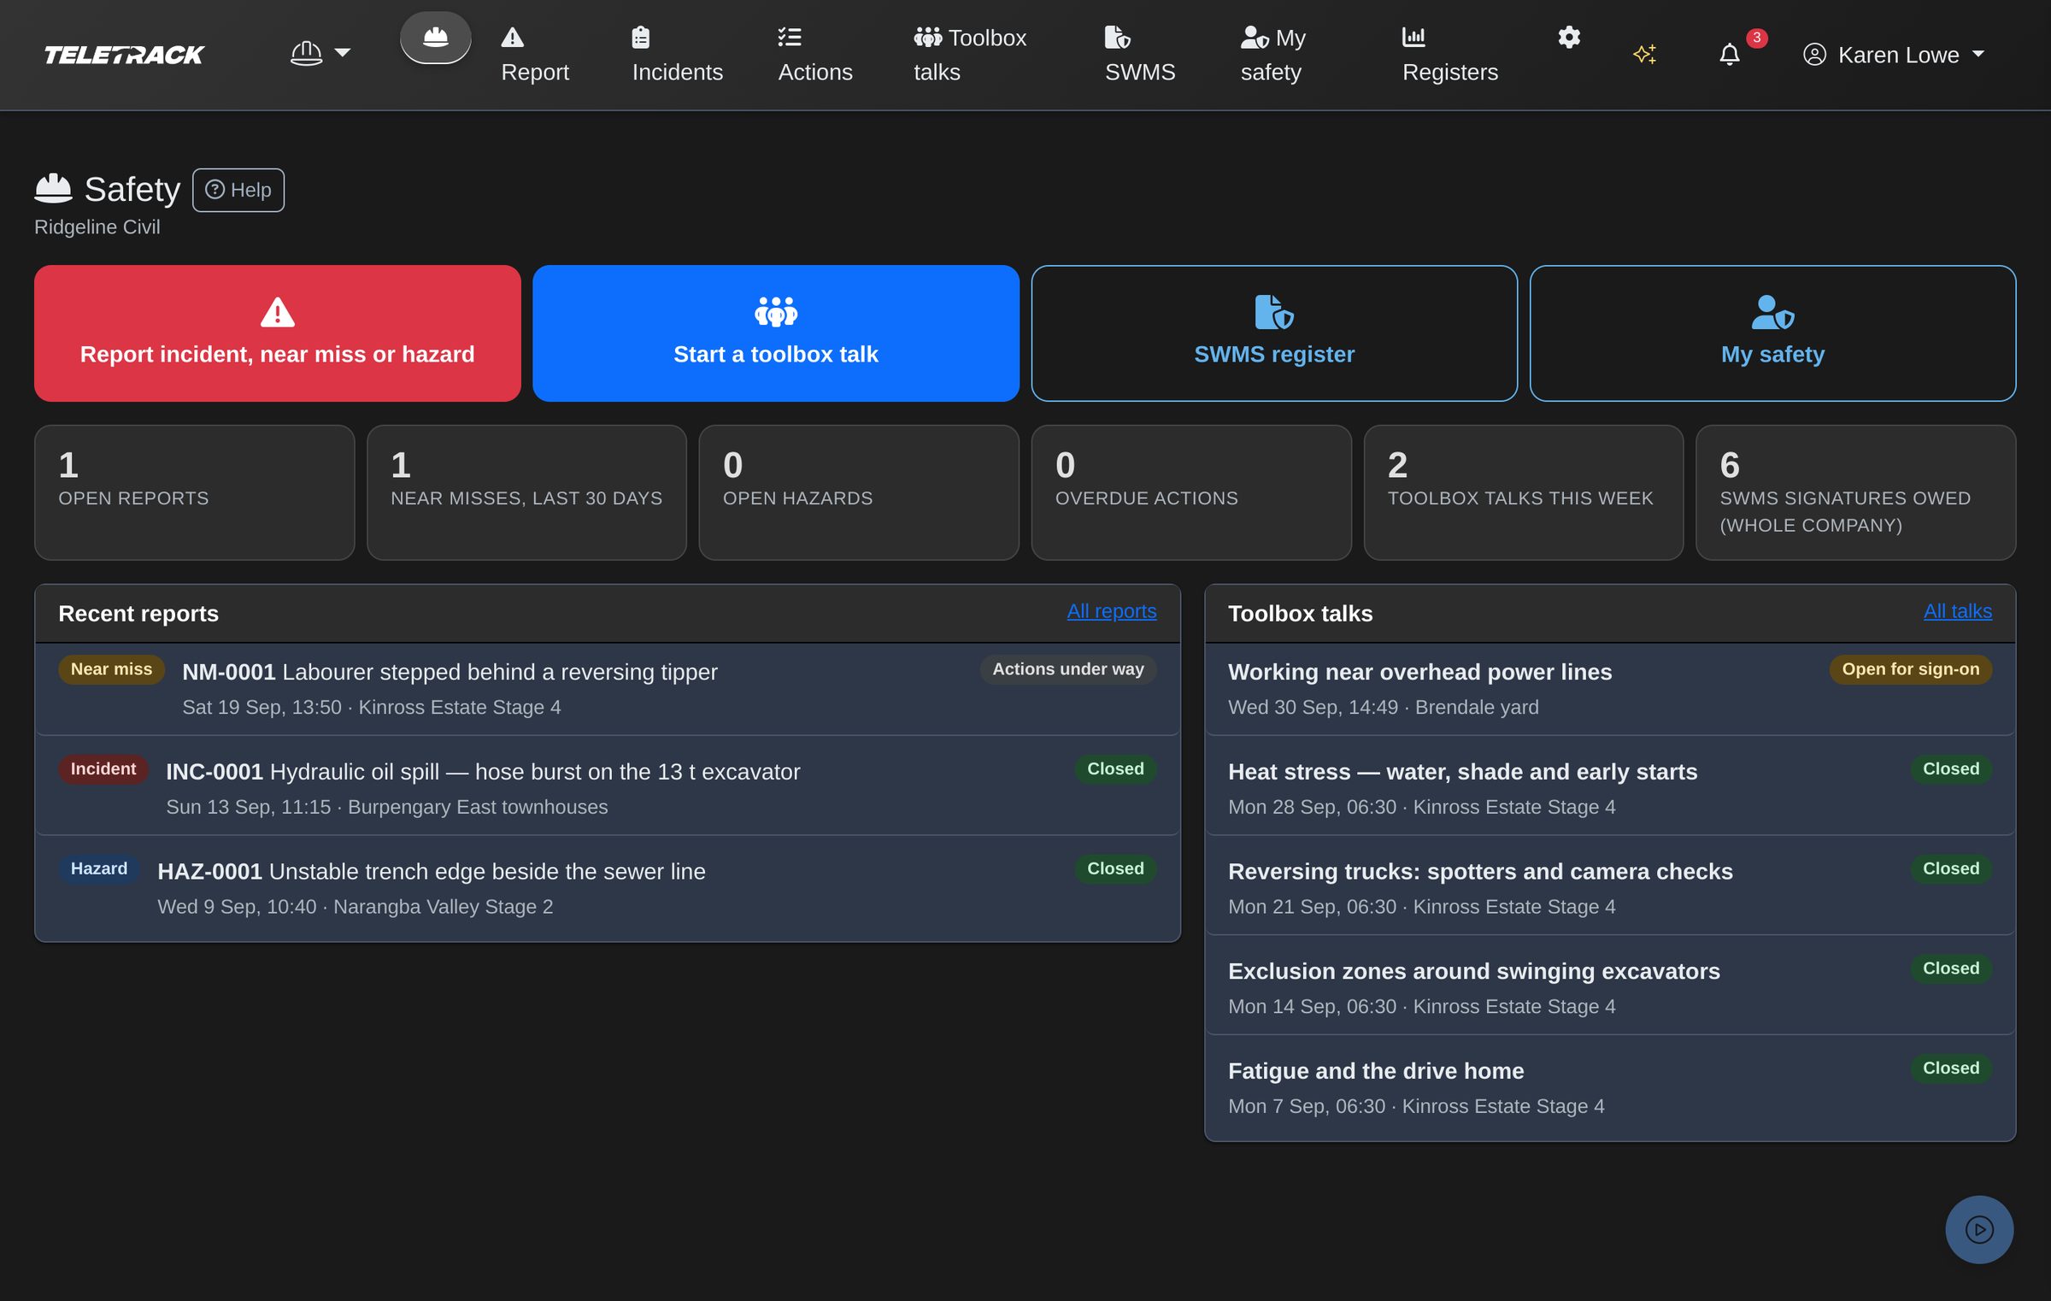This screenshot has height=1301, width=2051.
Task: Click the round play button in the corner
Action: click(x=1979, y=1229)
